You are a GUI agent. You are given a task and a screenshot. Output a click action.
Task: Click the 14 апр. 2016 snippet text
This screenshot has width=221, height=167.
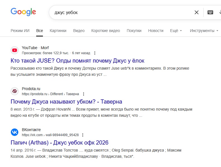coord(96,153)
